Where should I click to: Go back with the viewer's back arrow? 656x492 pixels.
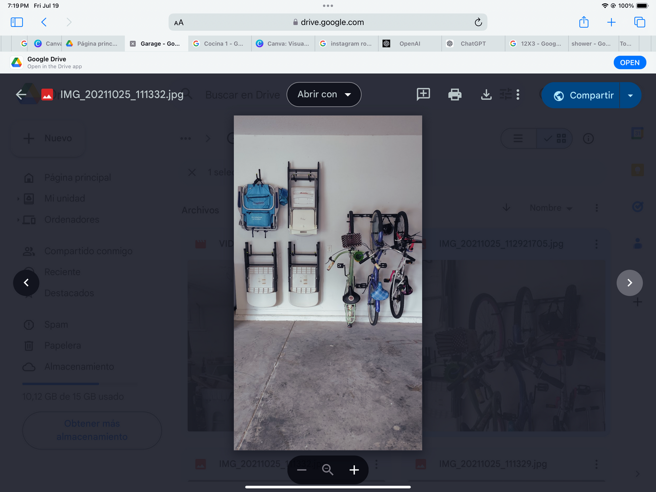21,95
